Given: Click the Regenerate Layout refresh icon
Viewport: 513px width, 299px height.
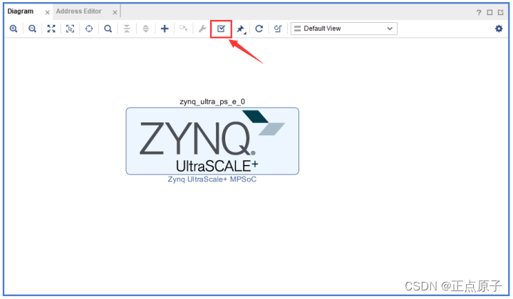Looking at the screenshot, I should [x=259, y=28].
